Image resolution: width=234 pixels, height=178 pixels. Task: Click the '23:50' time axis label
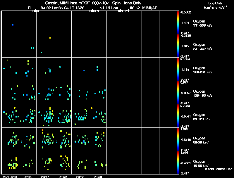coord(63,177)
